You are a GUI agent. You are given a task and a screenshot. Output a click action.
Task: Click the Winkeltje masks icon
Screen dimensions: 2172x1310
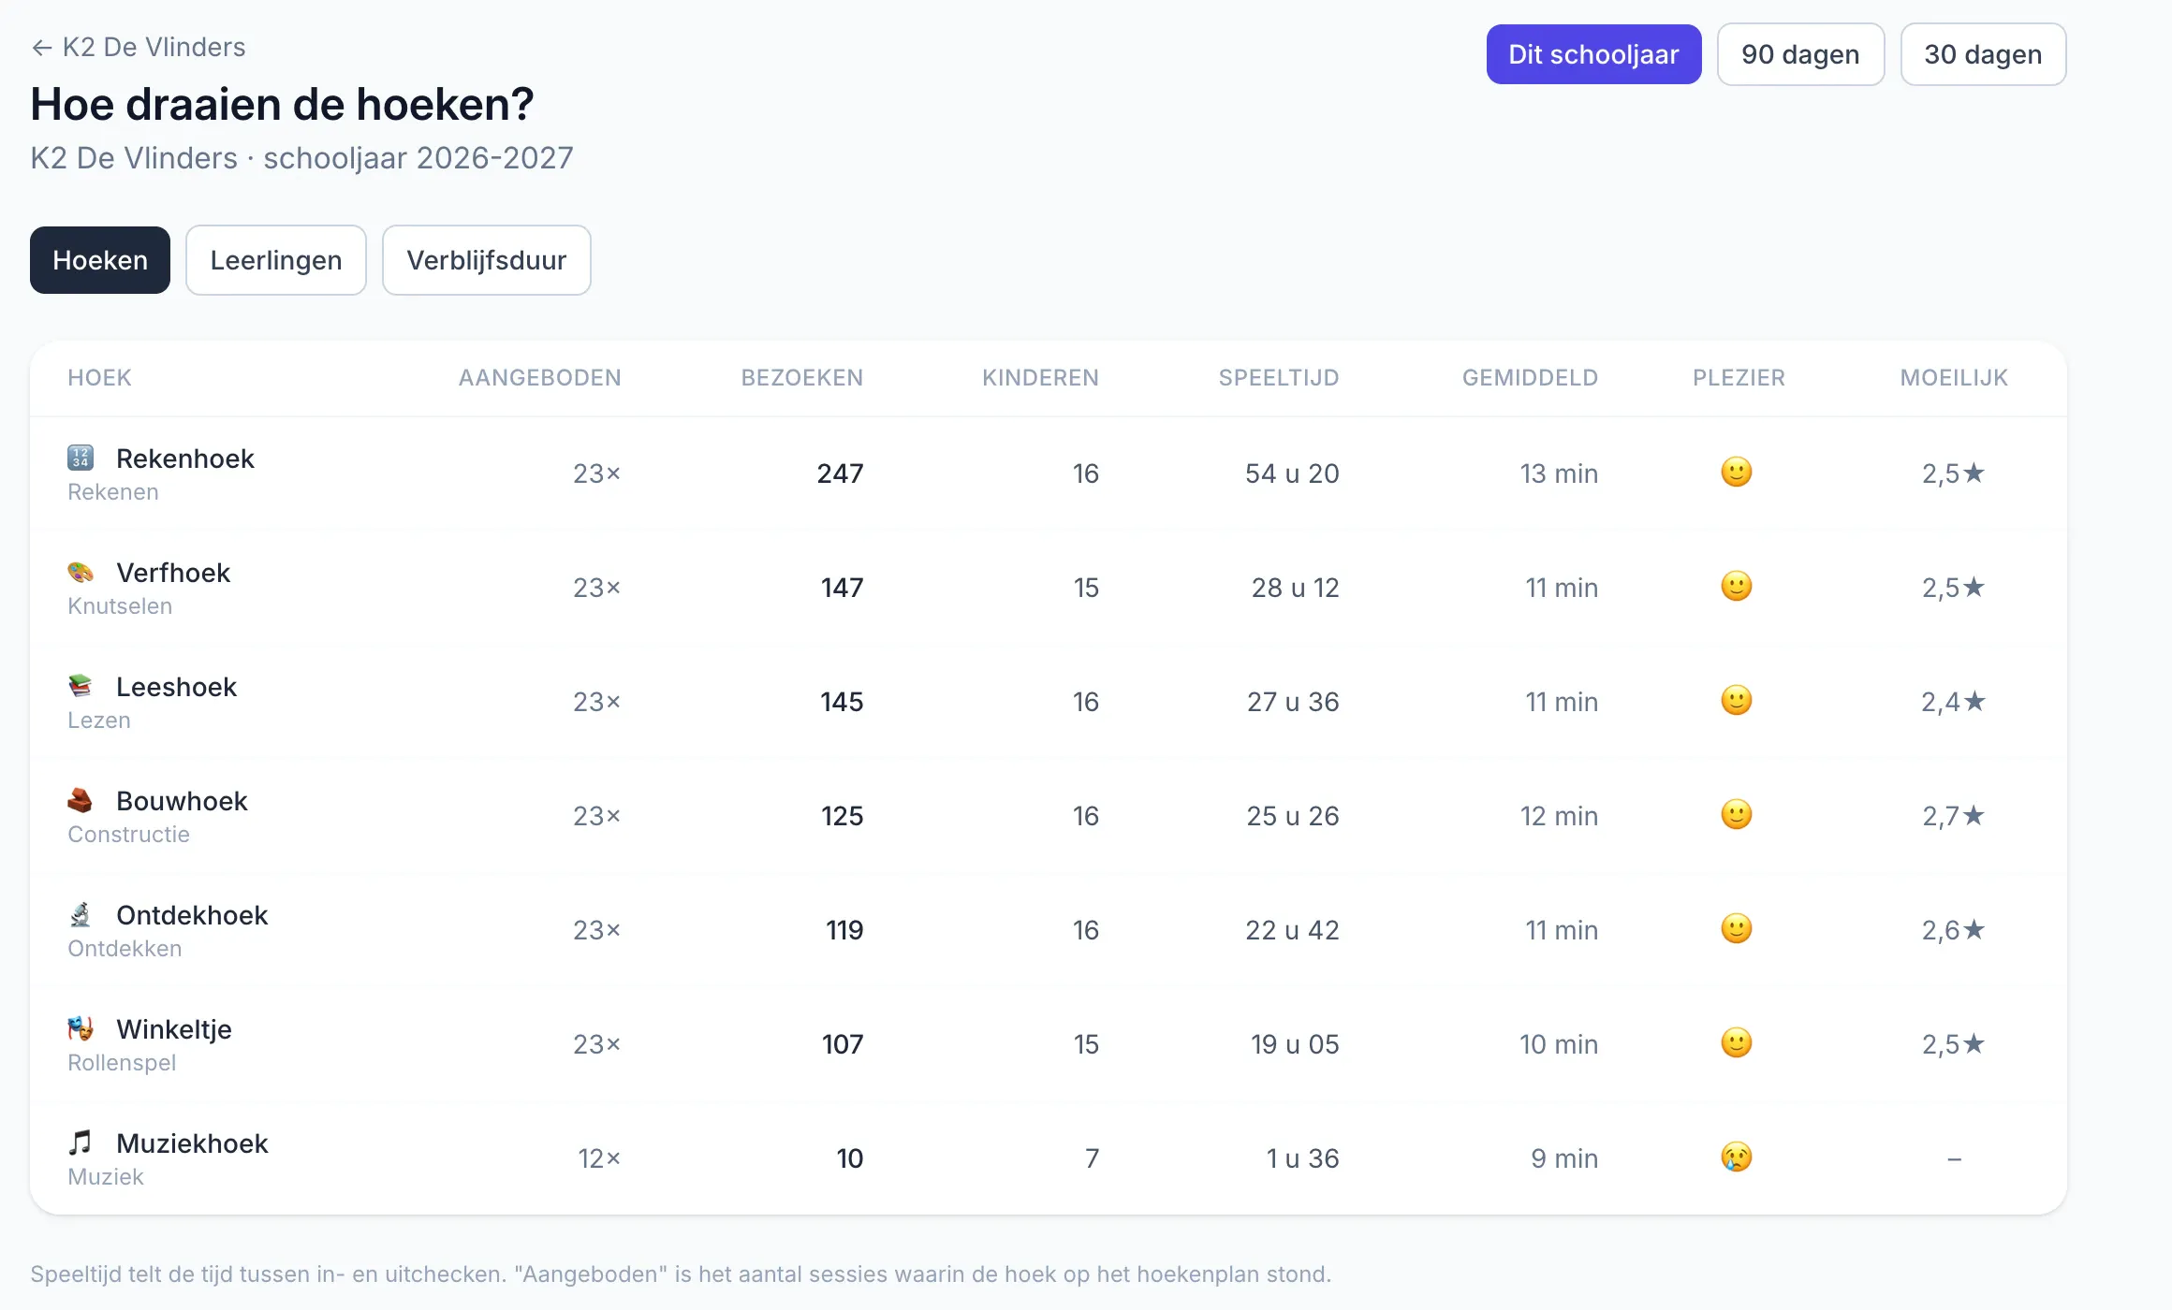pos(81,1028)
